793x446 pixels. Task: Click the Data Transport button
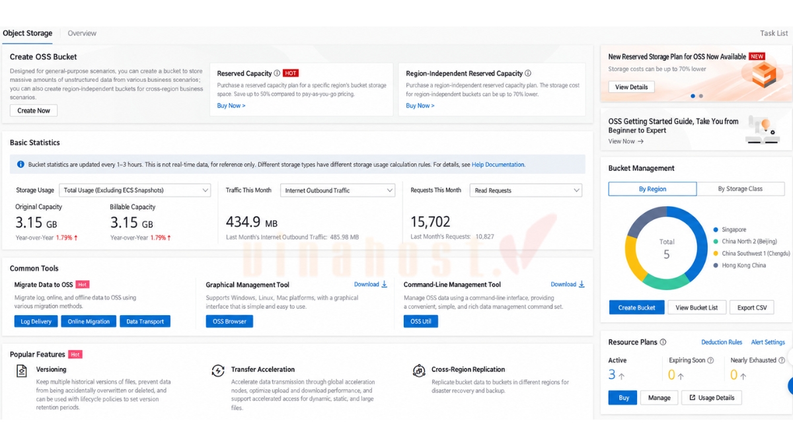145,321
